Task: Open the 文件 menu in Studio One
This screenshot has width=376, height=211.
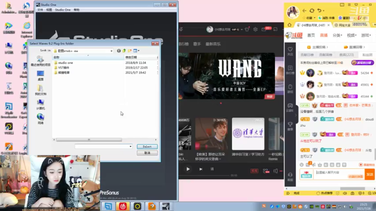Action: click(40, 10)
